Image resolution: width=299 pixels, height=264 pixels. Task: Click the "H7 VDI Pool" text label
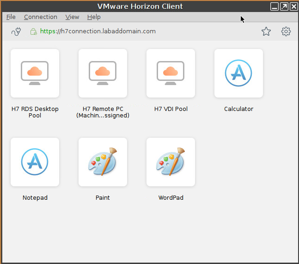click(x=171, y=109)
